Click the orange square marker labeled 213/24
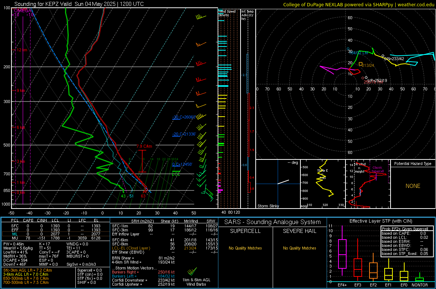 coord(360,64)
